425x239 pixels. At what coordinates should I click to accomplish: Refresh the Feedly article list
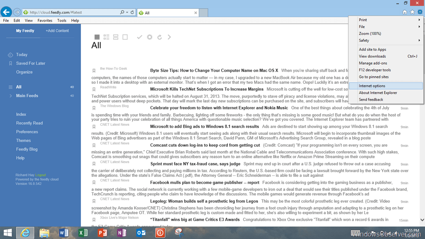click(x=159, y=37)
